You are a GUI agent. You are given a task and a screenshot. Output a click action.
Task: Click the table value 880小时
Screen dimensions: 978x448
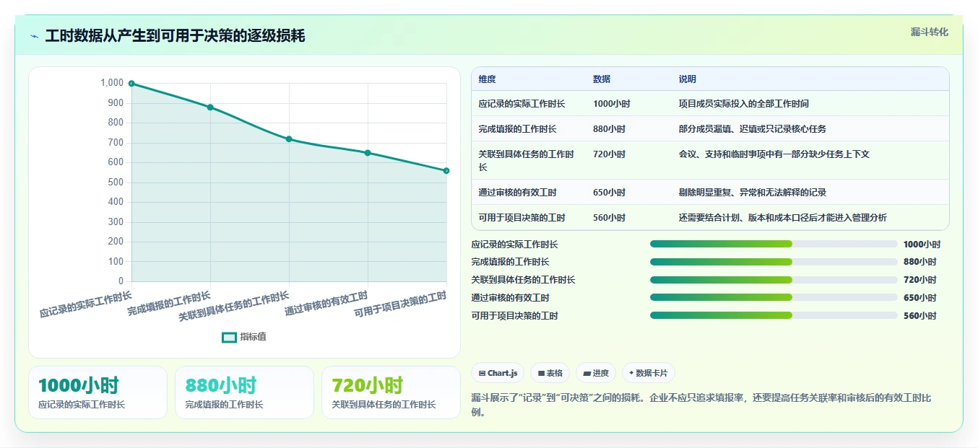[610, 129]
